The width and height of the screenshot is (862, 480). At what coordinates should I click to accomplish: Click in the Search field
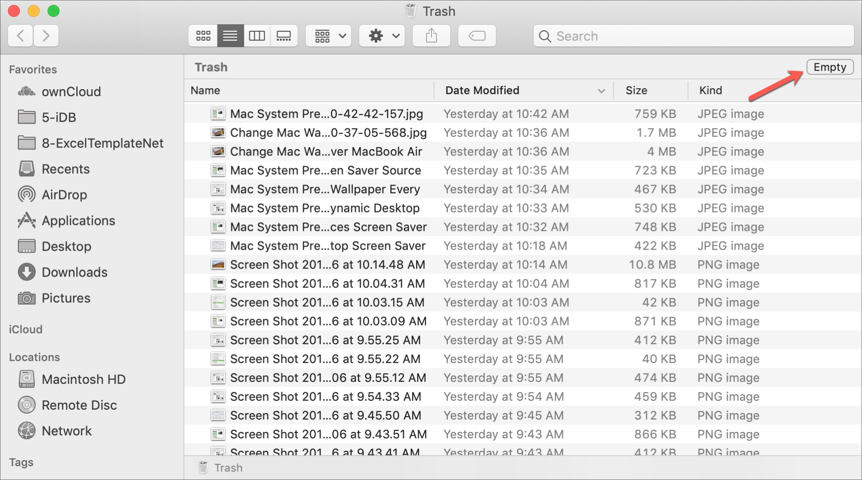[x=694, y=36]
